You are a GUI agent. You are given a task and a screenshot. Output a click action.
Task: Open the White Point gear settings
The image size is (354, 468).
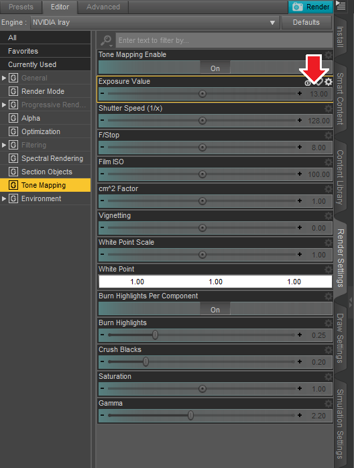click(329, 270)
